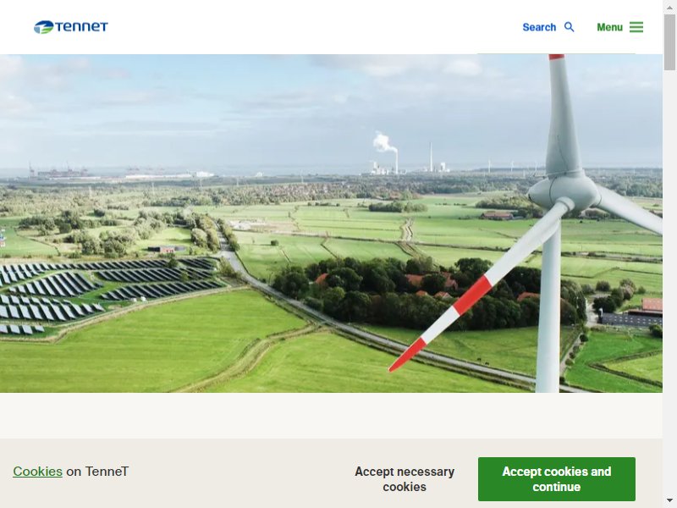Click Accept necessary cookies
The height and width of the screenshot is (508, 677).
pos(405,479)
